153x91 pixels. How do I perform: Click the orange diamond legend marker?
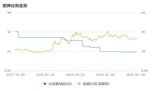(79, 84)
